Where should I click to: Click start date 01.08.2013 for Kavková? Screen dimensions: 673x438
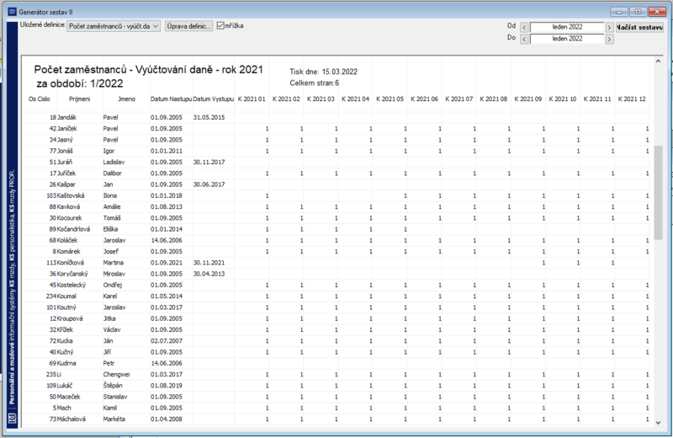[167, 206]
